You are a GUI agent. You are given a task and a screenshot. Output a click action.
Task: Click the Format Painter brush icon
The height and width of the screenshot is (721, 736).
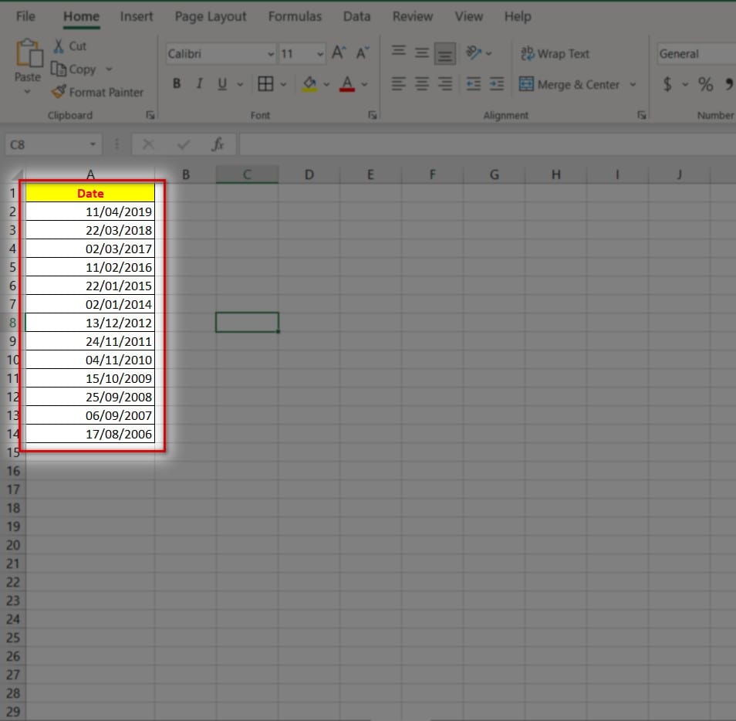(x=59, y=92)
